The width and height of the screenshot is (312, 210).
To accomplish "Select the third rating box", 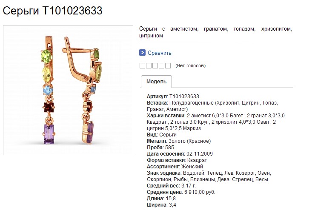I will pyautogui.click(x=155, y=66).
